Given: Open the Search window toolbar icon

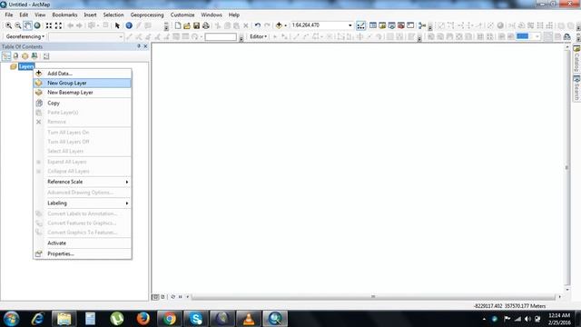Looking at the screenshot, I should point(391,25).
